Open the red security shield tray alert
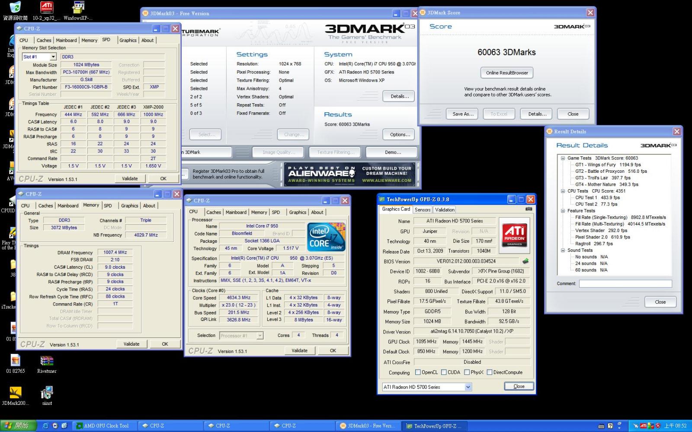The height and width of the screenshot is (432, 692). [x=658, y=426]
